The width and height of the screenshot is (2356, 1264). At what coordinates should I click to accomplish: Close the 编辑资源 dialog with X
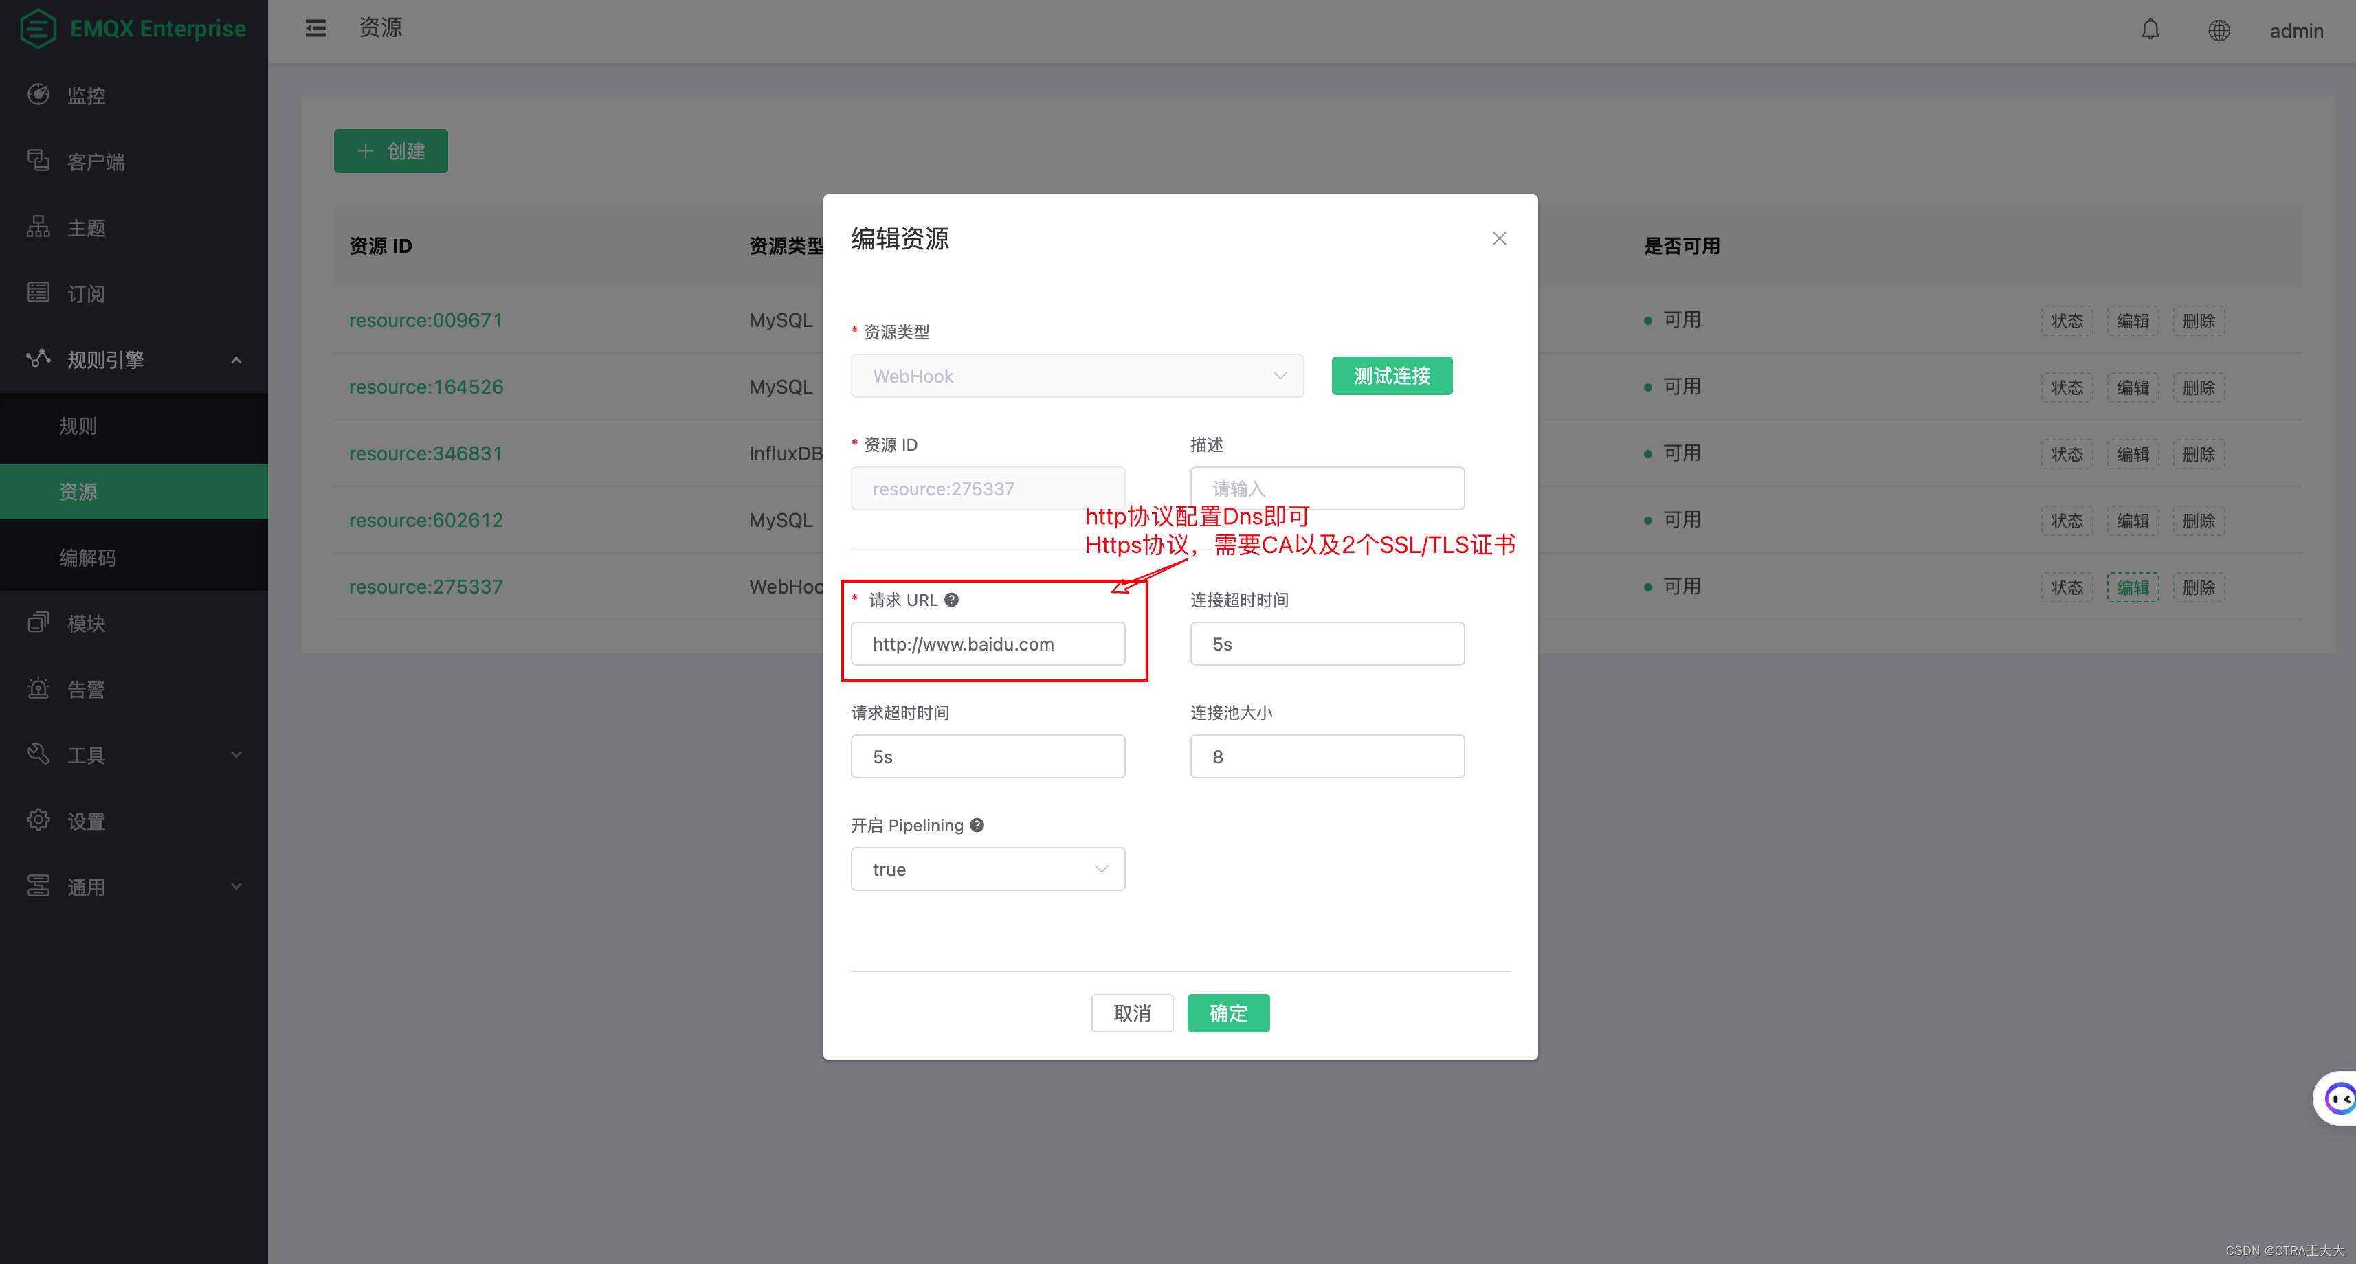click(1499, 238)
